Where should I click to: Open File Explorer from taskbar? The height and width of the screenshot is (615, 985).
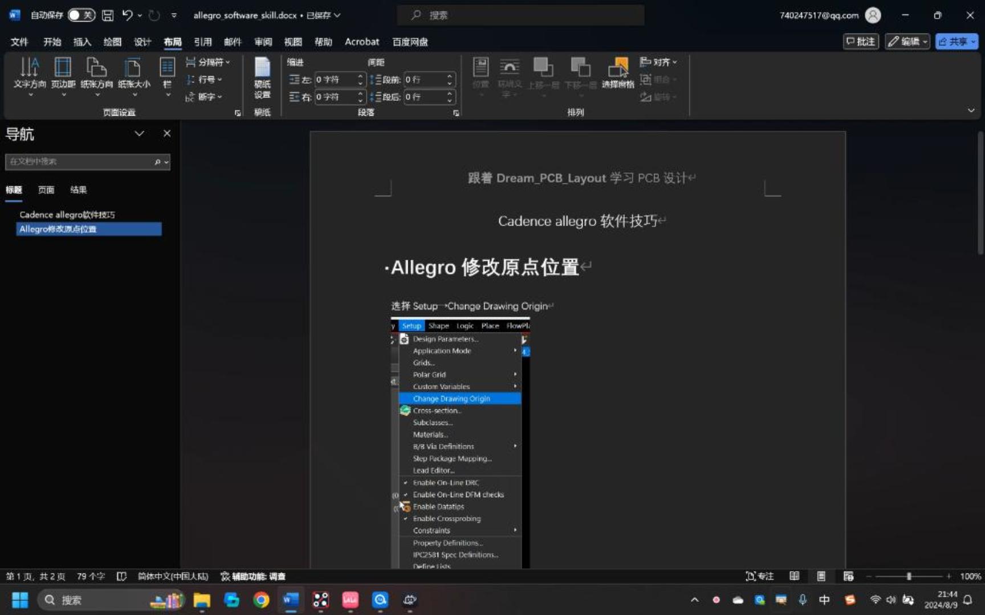(202, 600)
